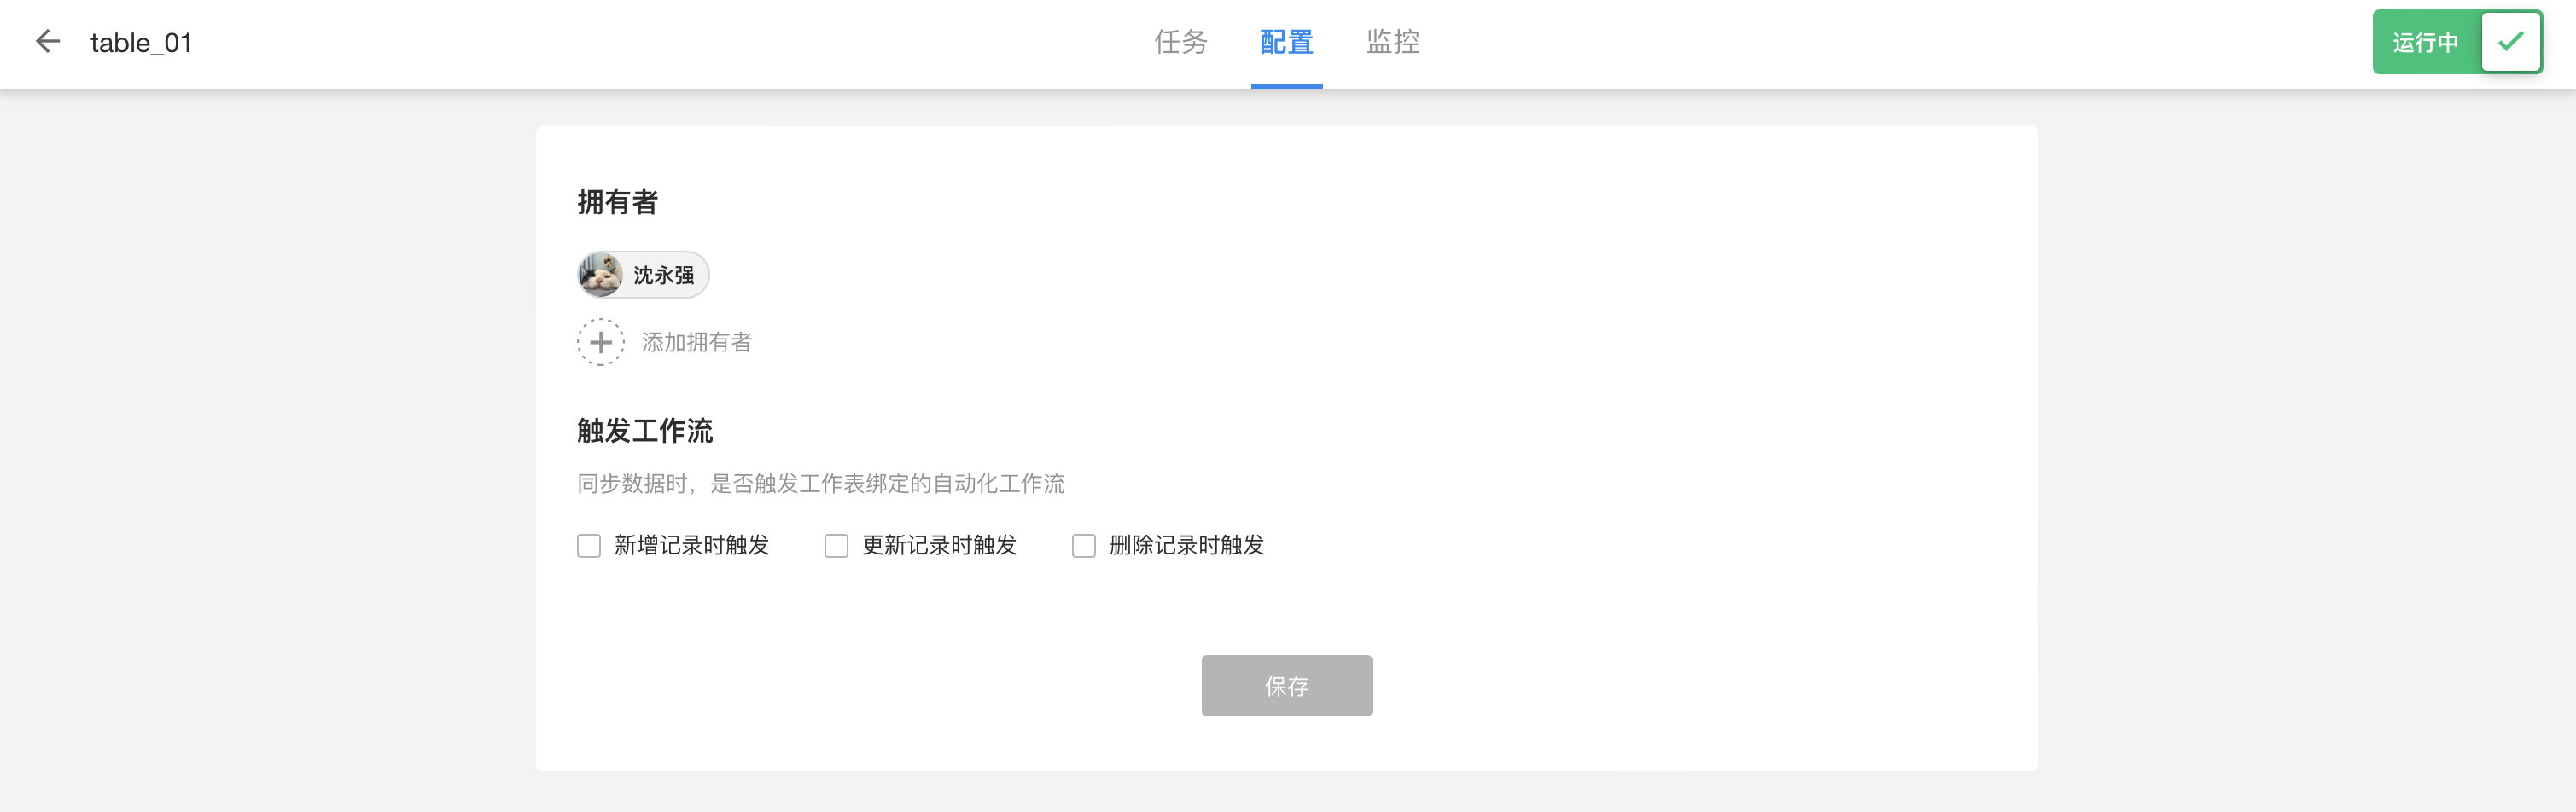Click the add owner plus icon
2576x812 pixels.
click(x=600, y=343)
